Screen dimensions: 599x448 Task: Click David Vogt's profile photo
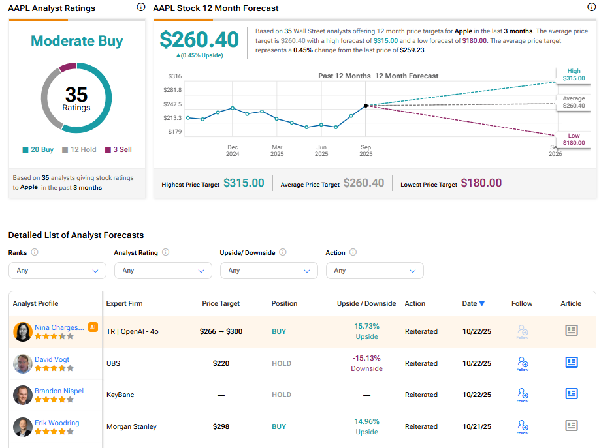click(x=23, y=363)
